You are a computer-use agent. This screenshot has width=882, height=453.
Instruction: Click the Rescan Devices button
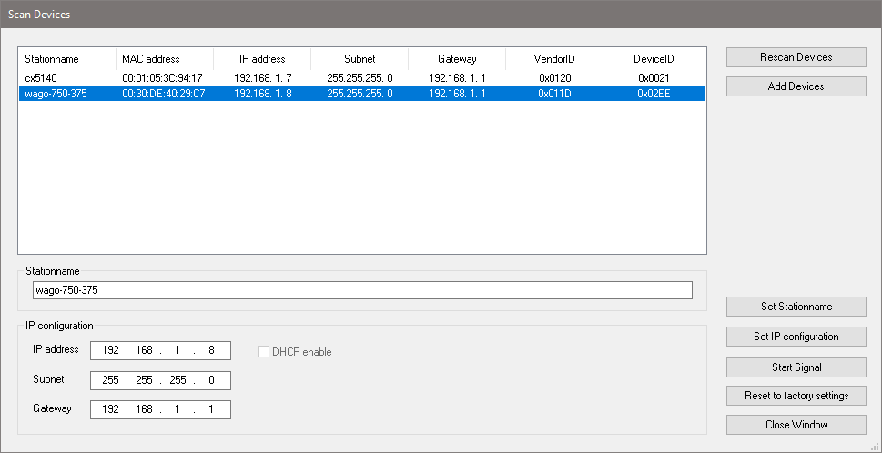[x=796, y=57]
